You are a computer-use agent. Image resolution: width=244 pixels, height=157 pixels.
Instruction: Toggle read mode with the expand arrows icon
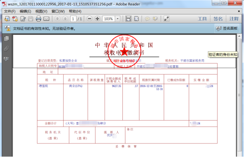(167, 19)
